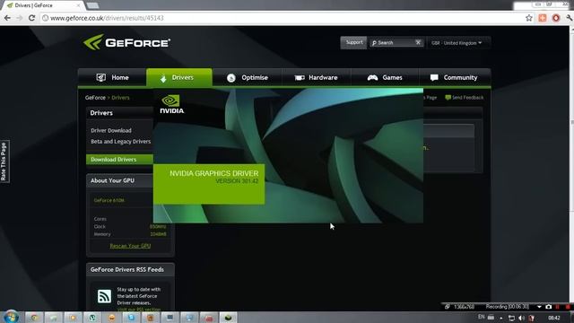
Task: Open the Optimise tab
Action: coord(248,78)
